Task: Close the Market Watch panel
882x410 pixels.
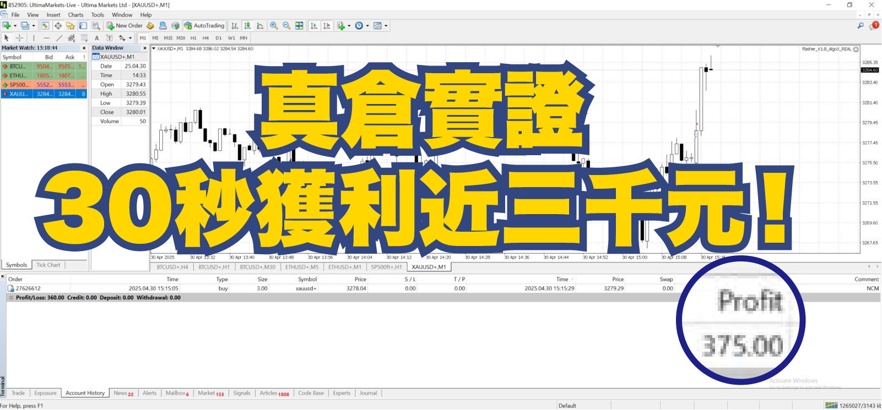Action: 84,48
